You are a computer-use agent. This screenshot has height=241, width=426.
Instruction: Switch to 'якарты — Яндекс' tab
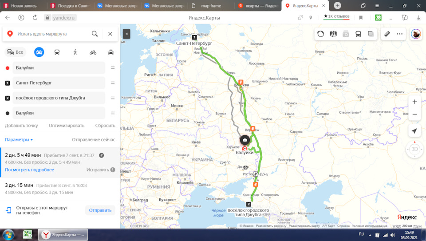(258, 6)
